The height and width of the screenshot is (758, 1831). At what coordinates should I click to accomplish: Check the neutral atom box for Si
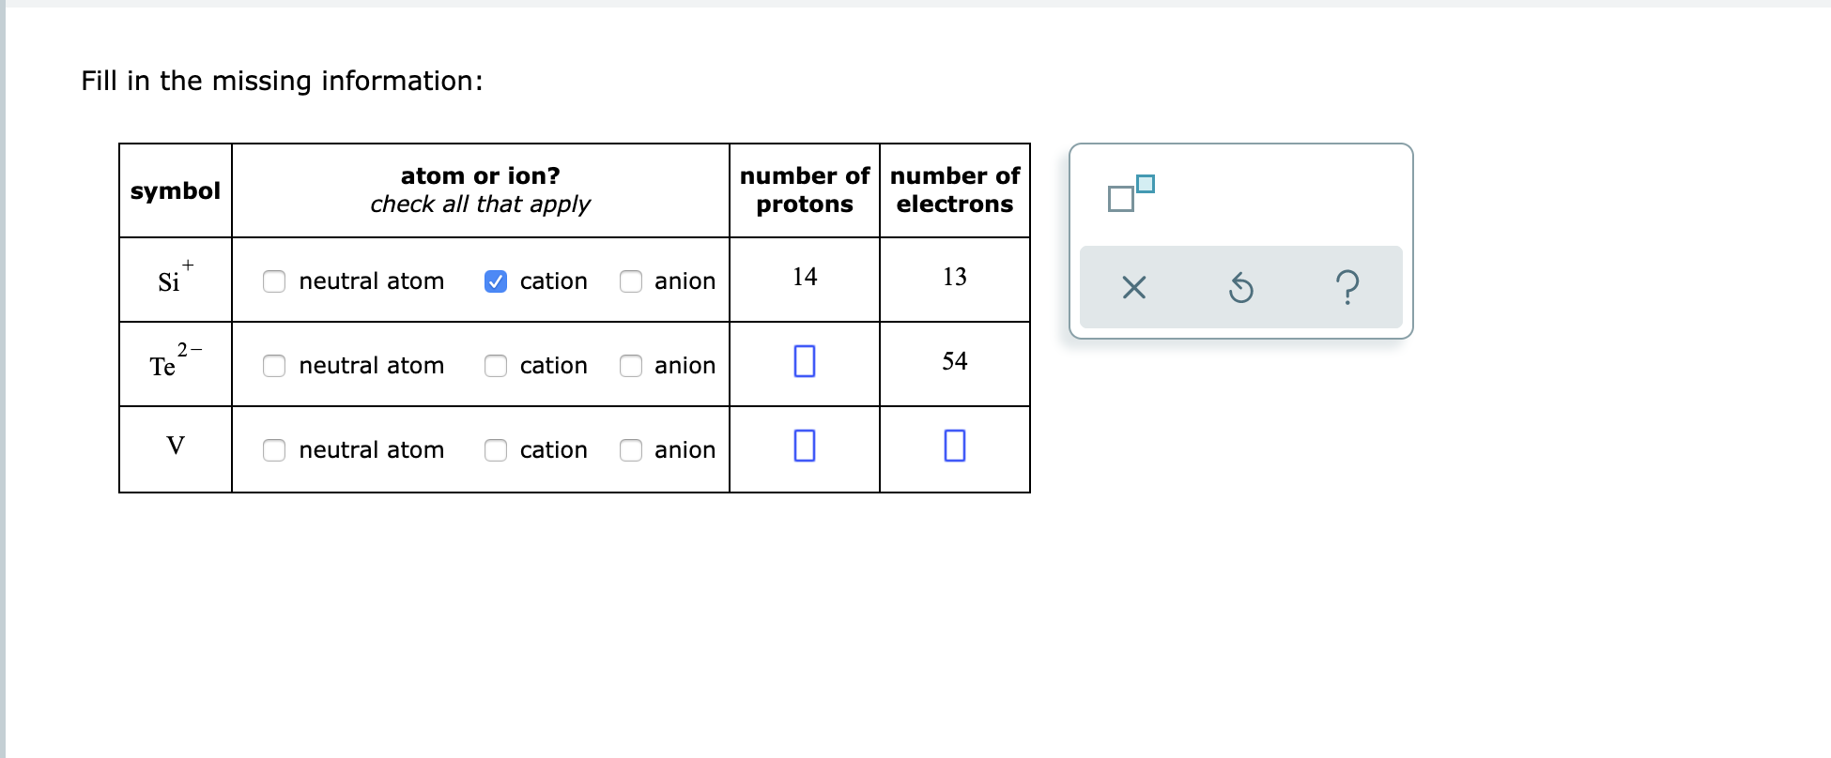pyautogui.click(x=273, y=280)
